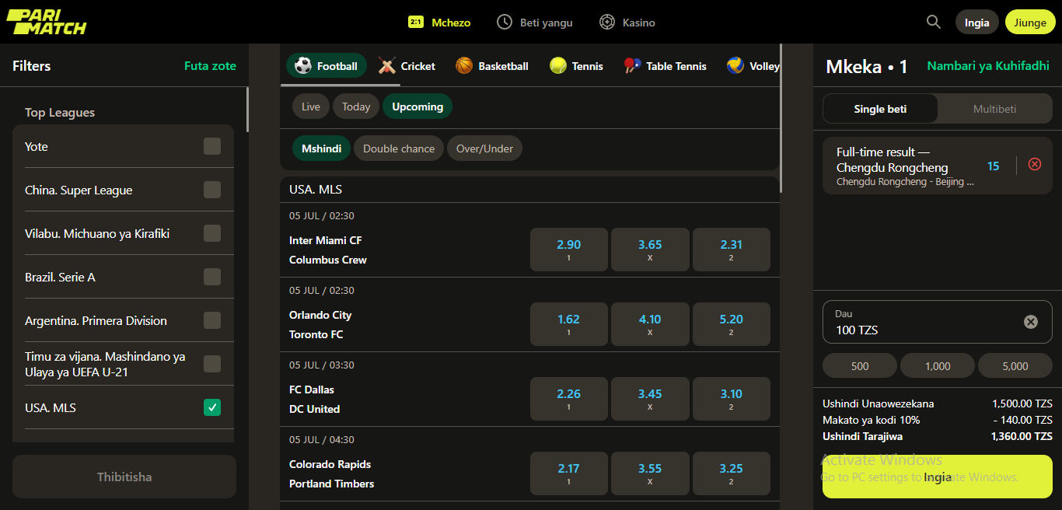
Task: Enable the Brazil. Serie A checkbox
Action: (211, 277)
